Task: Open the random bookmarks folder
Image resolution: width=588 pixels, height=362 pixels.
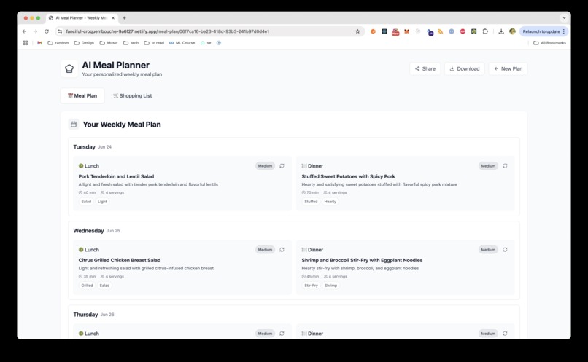Action: pyautogui.click(x=58, y=43)
